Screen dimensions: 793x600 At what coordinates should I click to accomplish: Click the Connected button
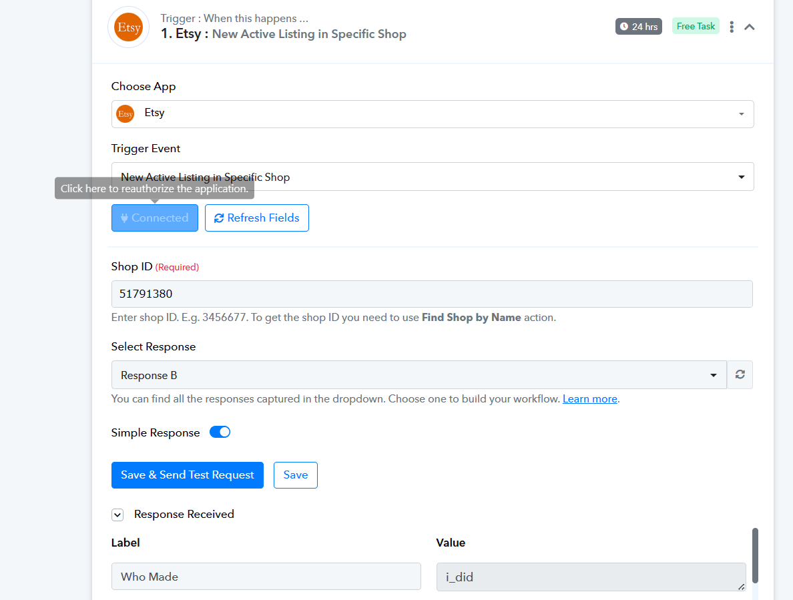click(x=155, y=218)
